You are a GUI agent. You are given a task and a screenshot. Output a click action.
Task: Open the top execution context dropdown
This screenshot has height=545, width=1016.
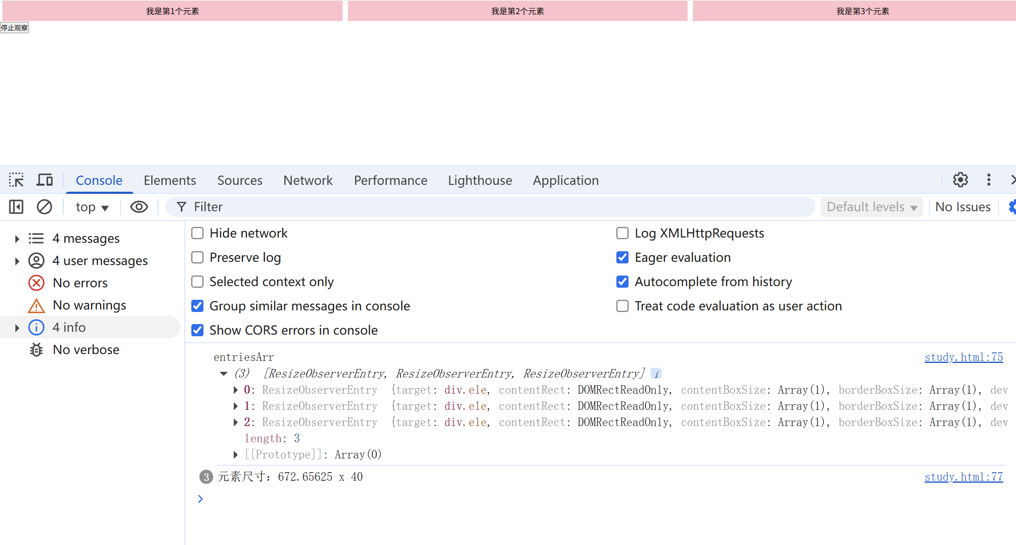92,207
